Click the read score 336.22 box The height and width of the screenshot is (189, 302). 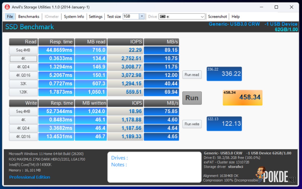[x=224, y=74]
